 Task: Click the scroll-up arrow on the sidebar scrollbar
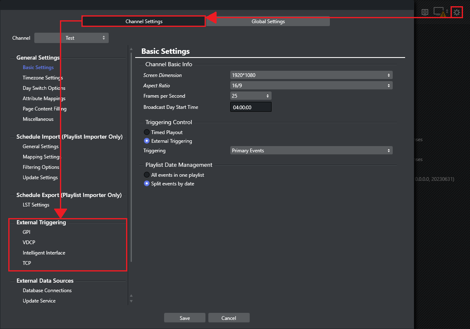click(131, 48)
